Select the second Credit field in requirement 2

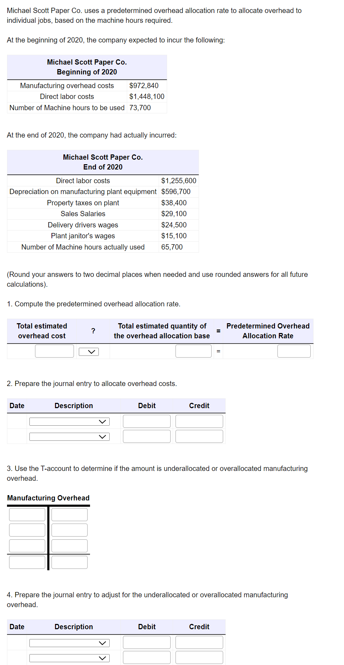pyautogui.click(x=199, y=436)
